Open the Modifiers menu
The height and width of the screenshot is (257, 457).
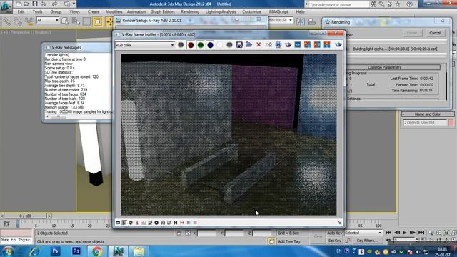[x=114, y=11]
